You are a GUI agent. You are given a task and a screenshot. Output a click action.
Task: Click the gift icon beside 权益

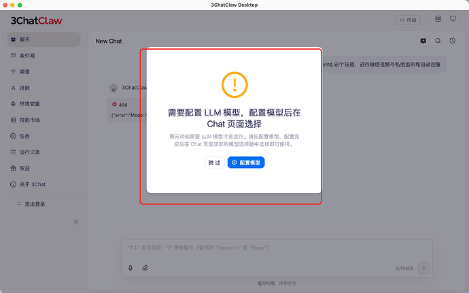point(13,168)
